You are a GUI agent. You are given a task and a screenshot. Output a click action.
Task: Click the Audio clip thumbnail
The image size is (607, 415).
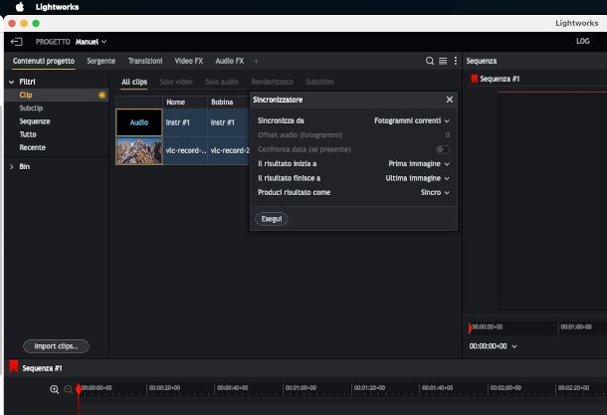tap(139, 122)
